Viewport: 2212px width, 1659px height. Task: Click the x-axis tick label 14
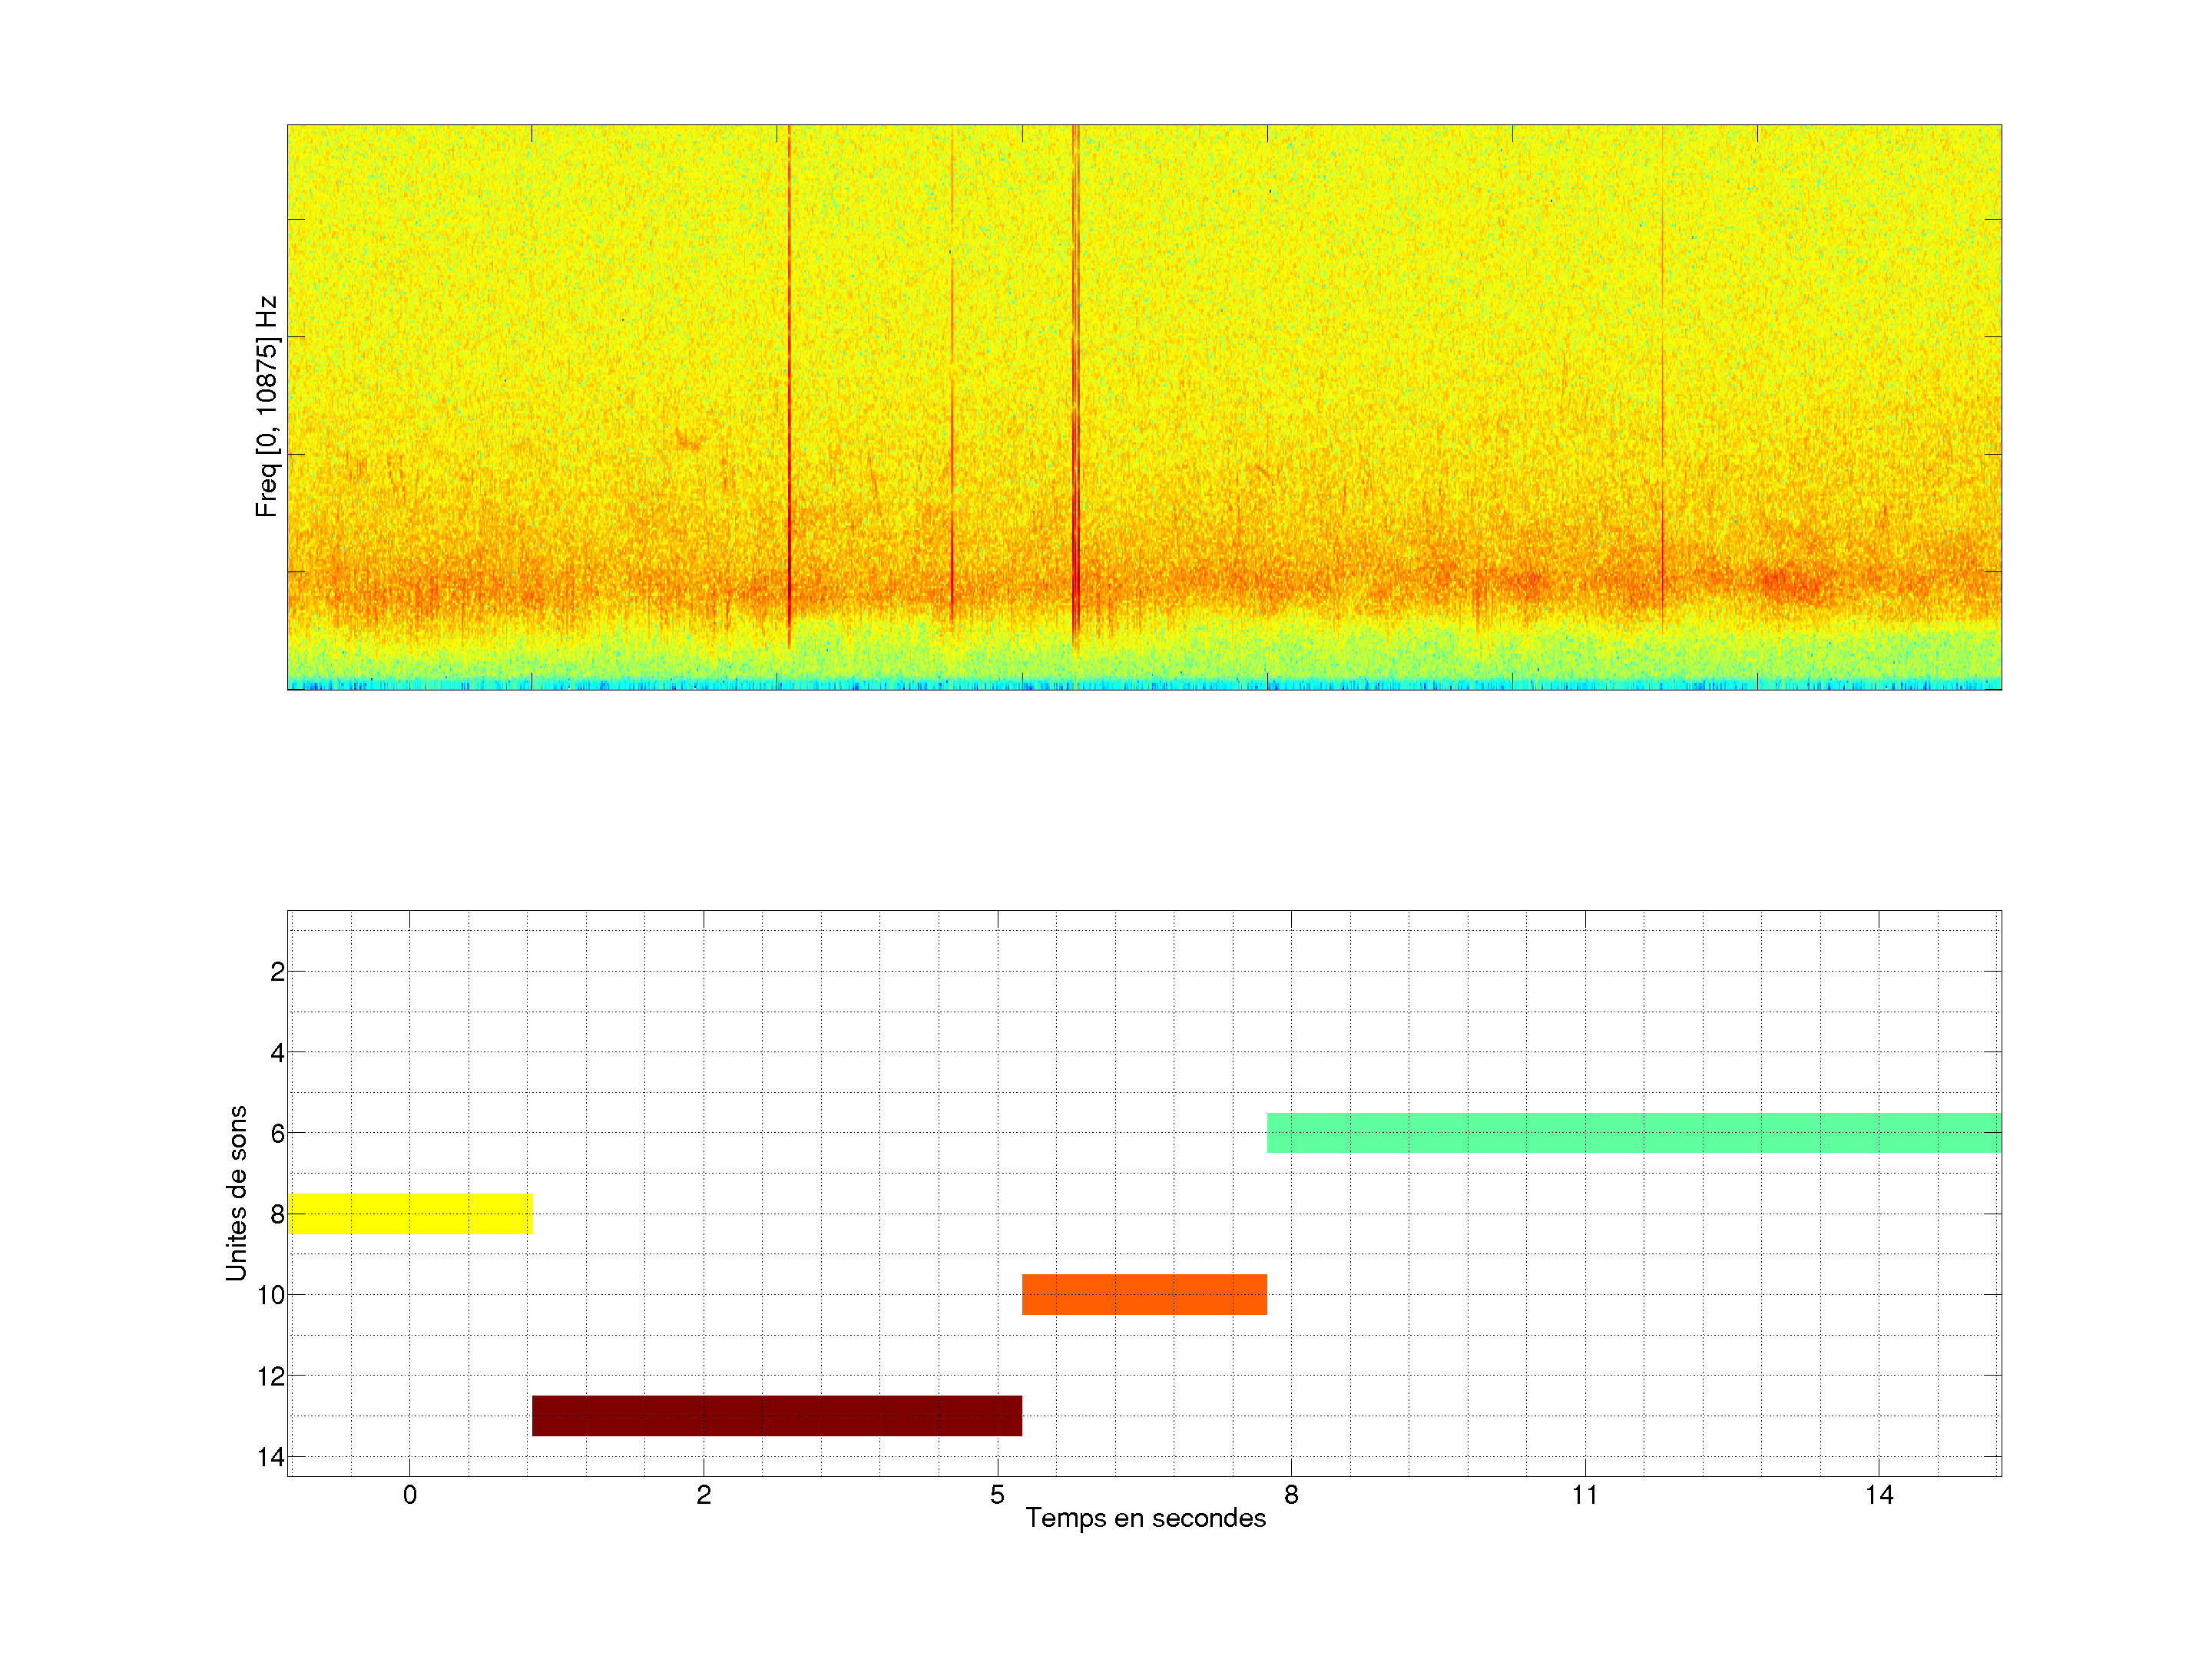pos(1878,1495)
